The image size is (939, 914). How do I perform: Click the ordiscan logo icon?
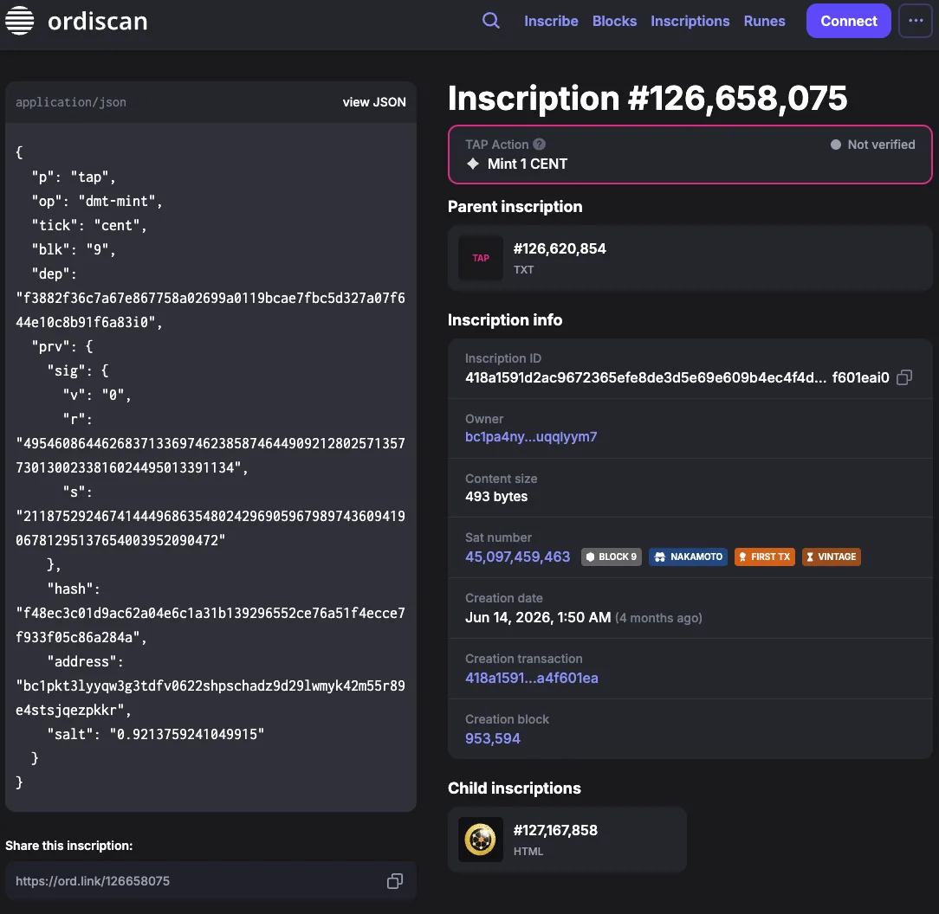pos(19,21)
